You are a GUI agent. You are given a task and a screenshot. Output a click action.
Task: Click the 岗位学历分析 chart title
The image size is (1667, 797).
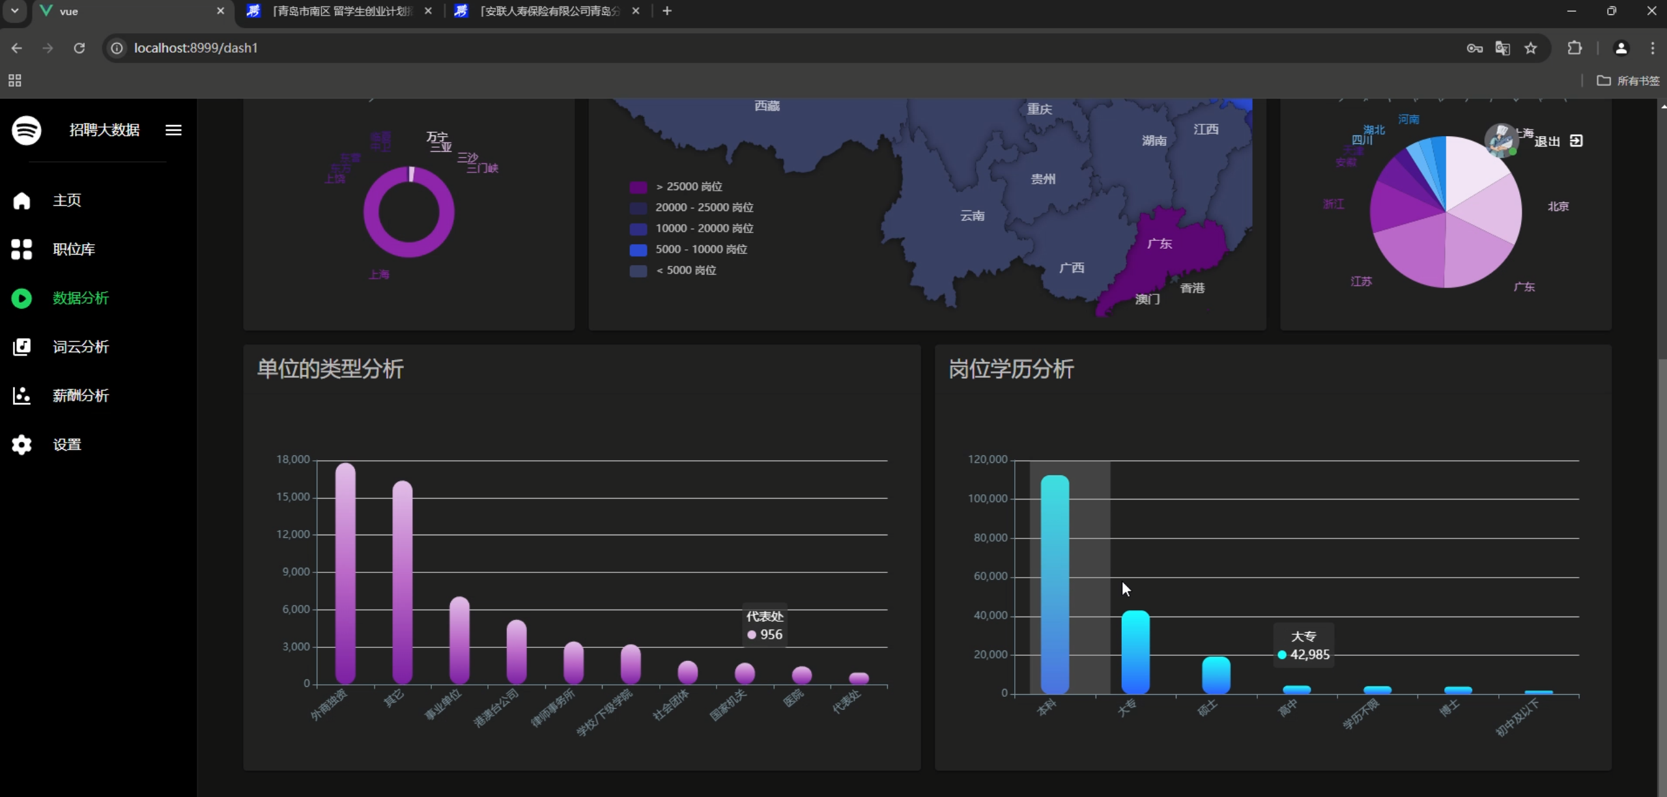click(x=1011, y=369)
